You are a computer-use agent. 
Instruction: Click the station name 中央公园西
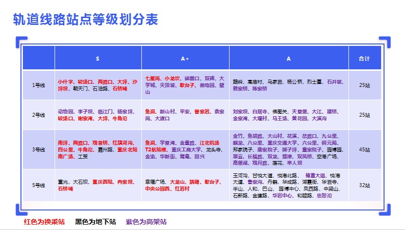(157, 188)
